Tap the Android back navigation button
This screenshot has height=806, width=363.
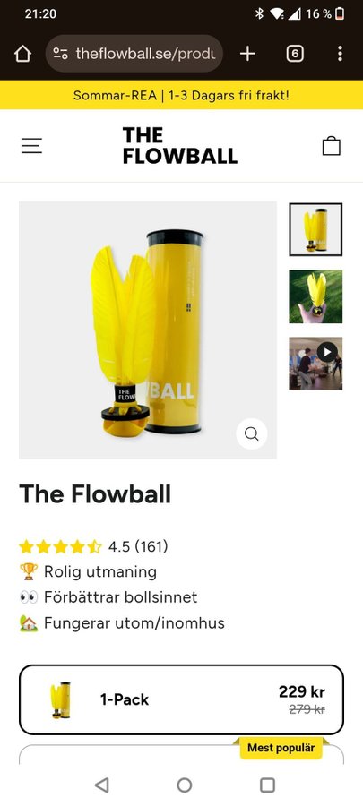pyautogui.click(x=102, y=785)
